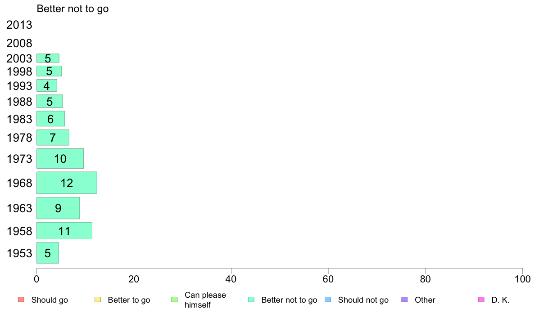
Task: Click the 1958 bar showing 11
Action: [64, 231]
